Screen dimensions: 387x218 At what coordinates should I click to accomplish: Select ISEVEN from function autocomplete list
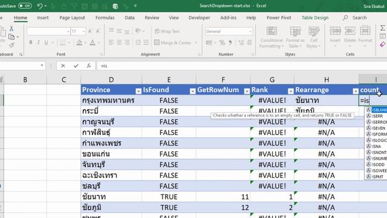click(x=376, y=128)
